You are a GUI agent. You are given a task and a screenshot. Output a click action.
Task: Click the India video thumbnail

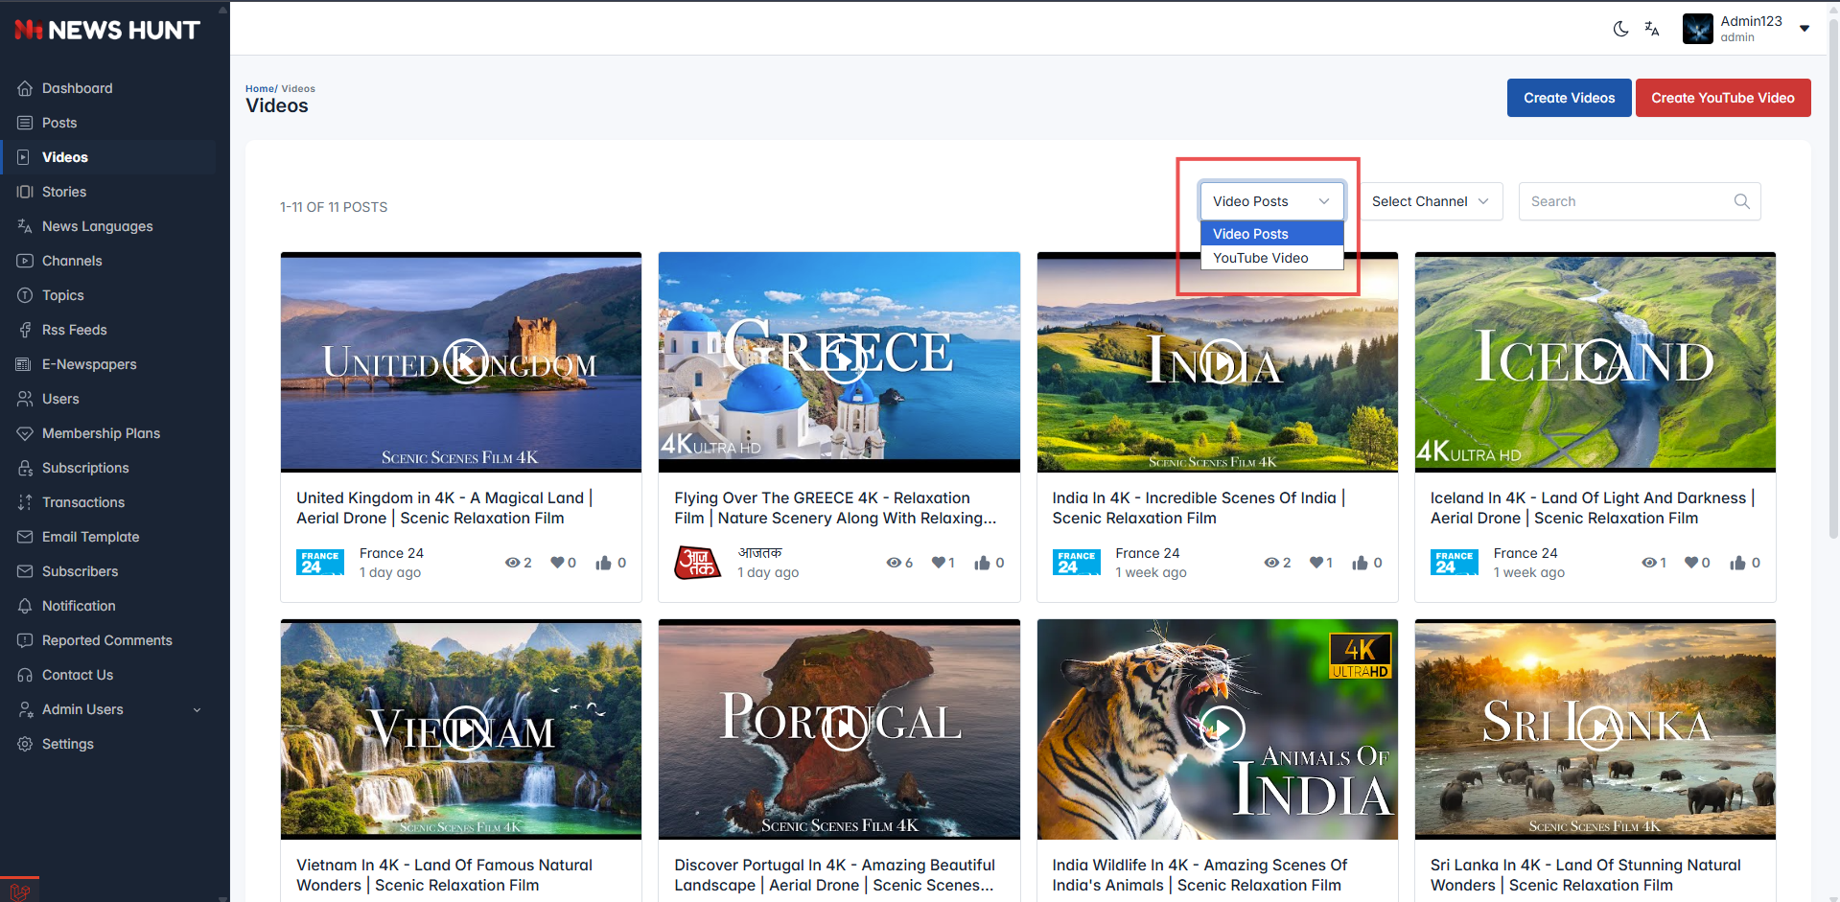[x=1218, y=362]
